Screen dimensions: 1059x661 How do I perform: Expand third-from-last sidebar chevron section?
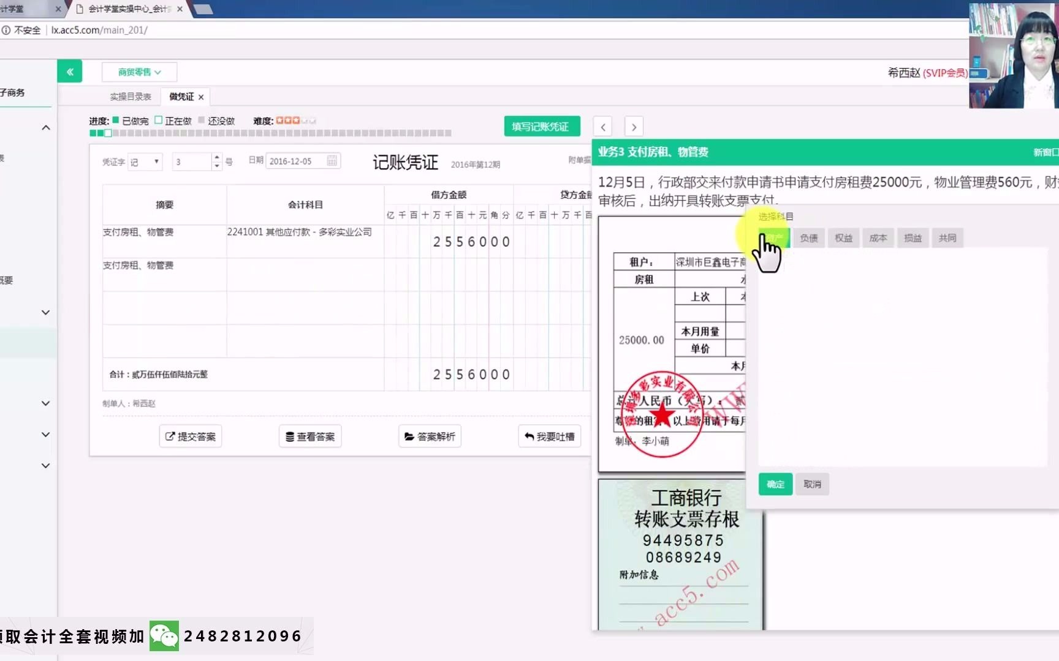click(x=45, y=403)
